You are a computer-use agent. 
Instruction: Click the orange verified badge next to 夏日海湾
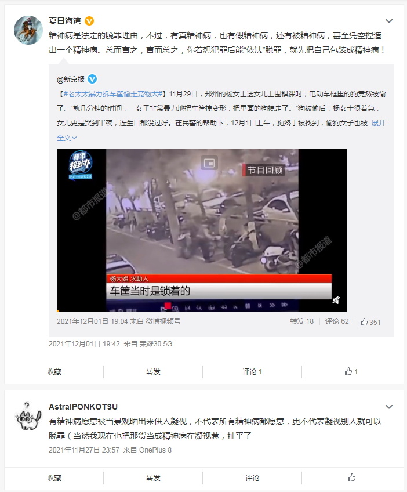click(x=89, y=21)
